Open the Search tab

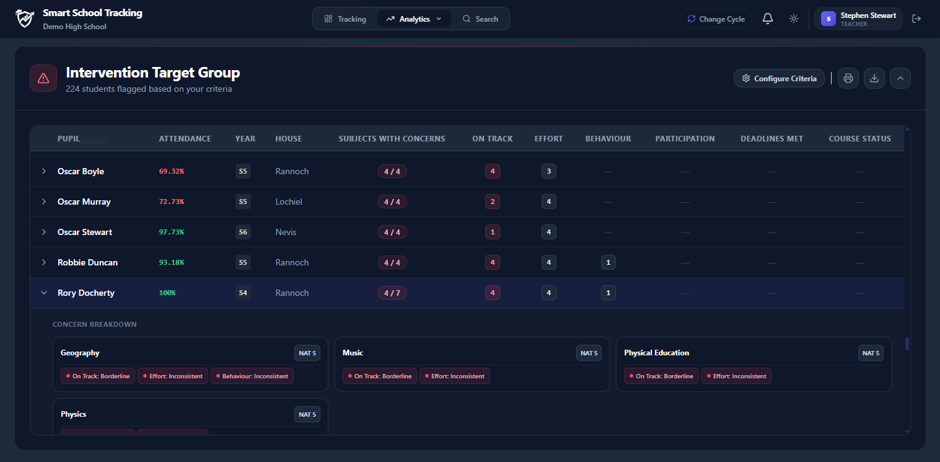(480, 19)
